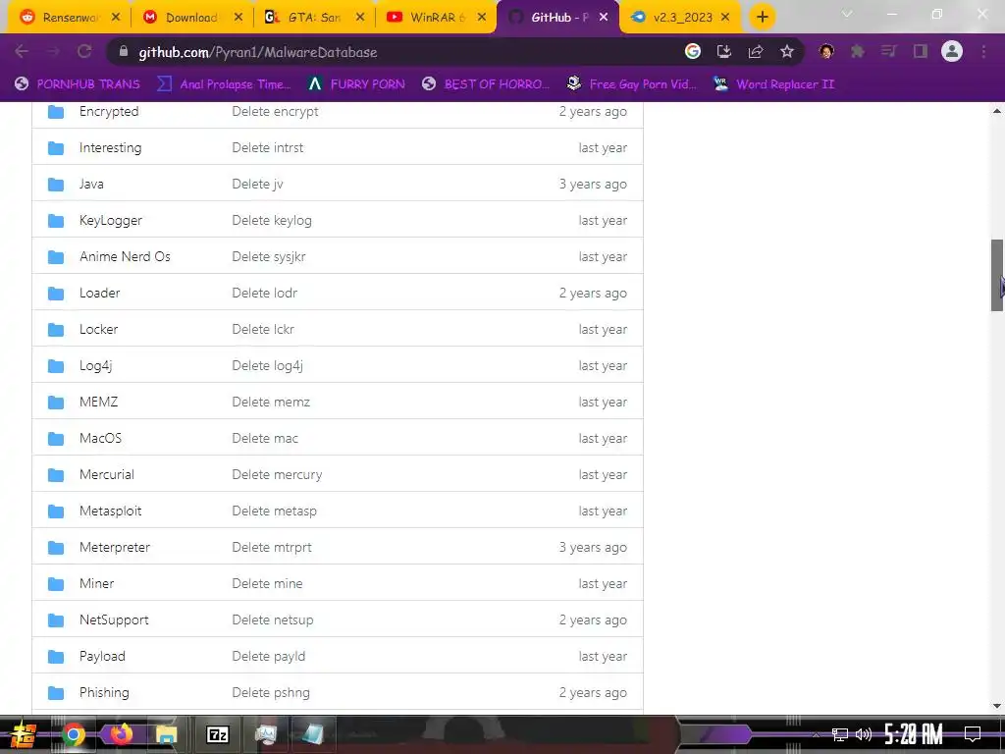
Task: Open the NetSupport folder
Action: click(x=114, y=620)
